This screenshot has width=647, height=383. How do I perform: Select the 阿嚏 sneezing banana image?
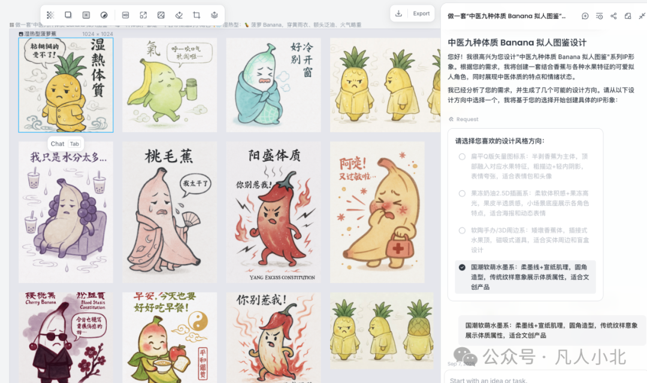377,212
